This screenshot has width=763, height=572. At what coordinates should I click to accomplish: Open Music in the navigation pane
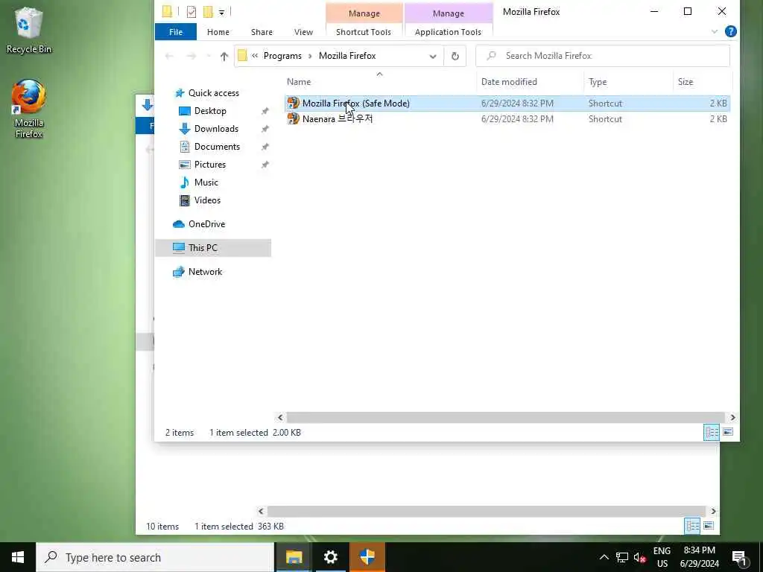(206, 182)
